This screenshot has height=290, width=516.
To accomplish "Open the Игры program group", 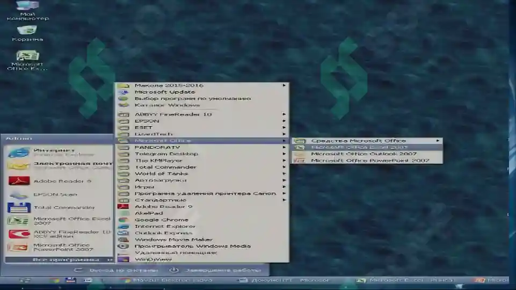I will pyautogui.click(x=202, y=187).
